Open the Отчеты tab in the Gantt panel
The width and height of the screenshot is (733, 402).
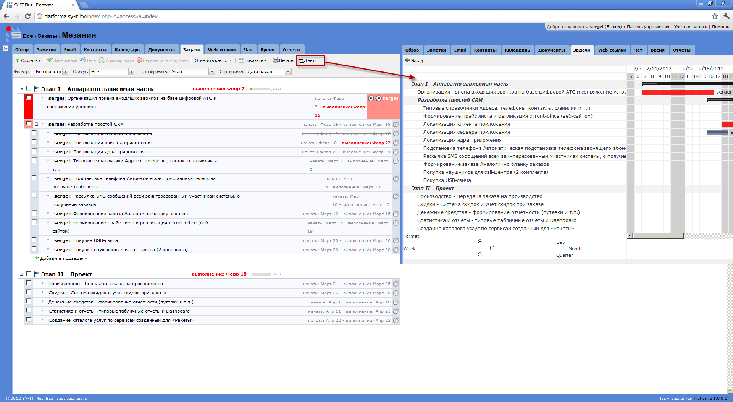coord(681,50)
